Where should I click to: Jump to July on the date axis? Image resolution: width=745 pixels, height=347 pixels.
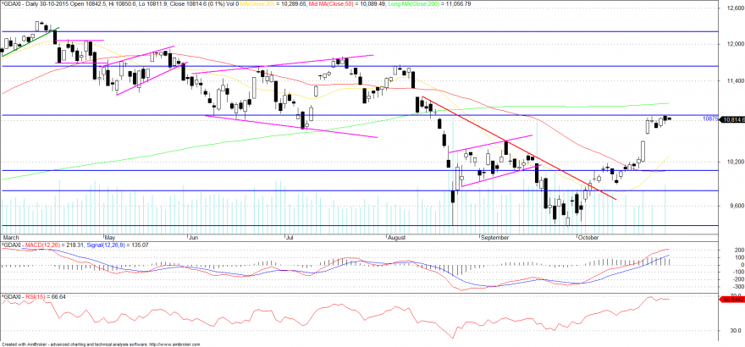pos(290,236)
